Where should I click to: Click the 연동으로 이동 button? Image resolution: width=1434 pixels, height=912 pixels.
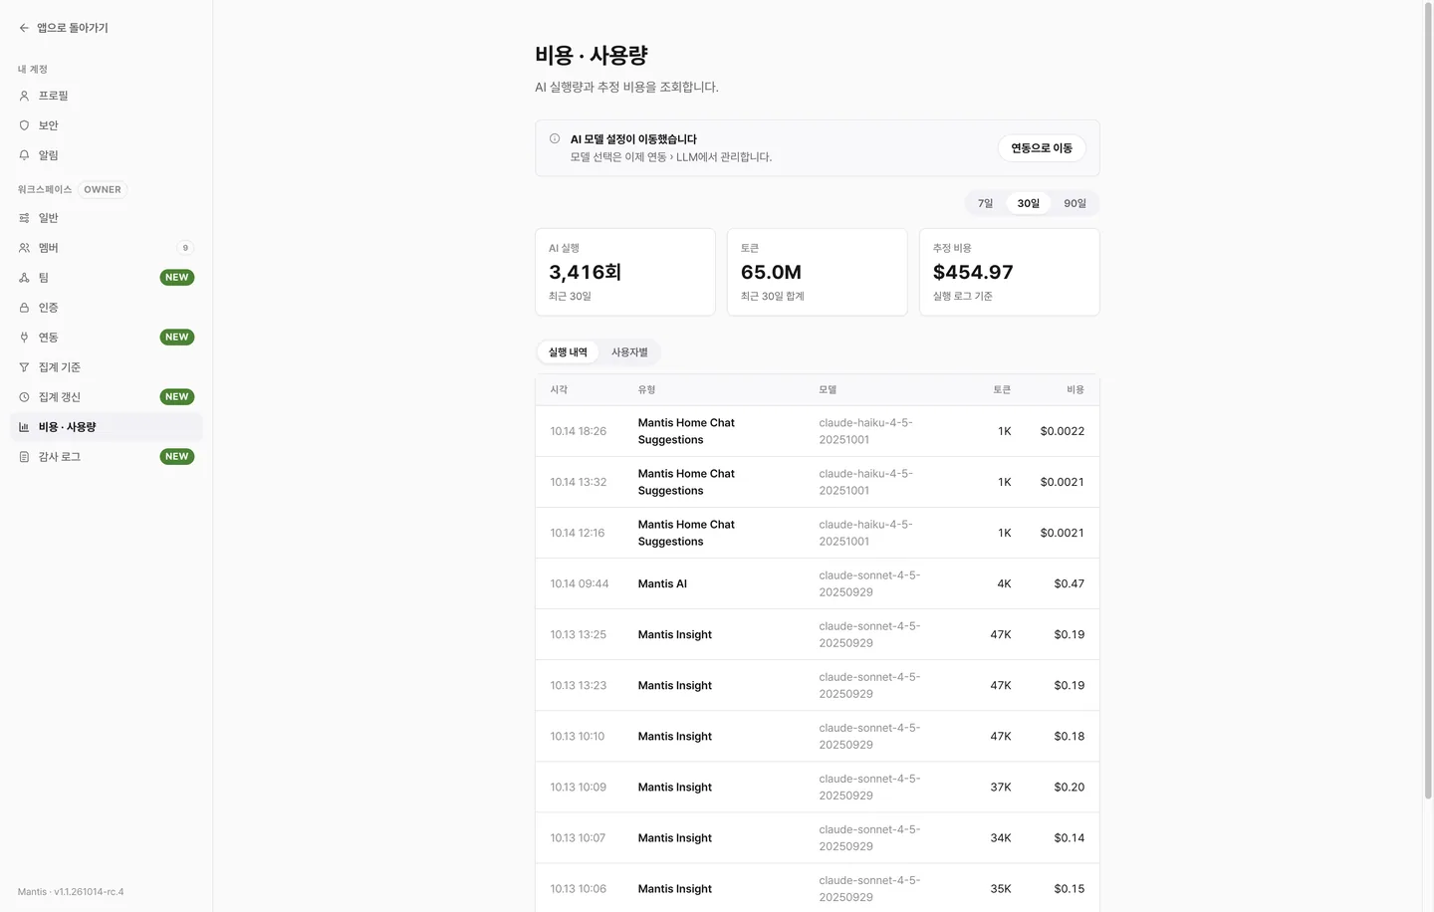click(x=1042, y=148)
